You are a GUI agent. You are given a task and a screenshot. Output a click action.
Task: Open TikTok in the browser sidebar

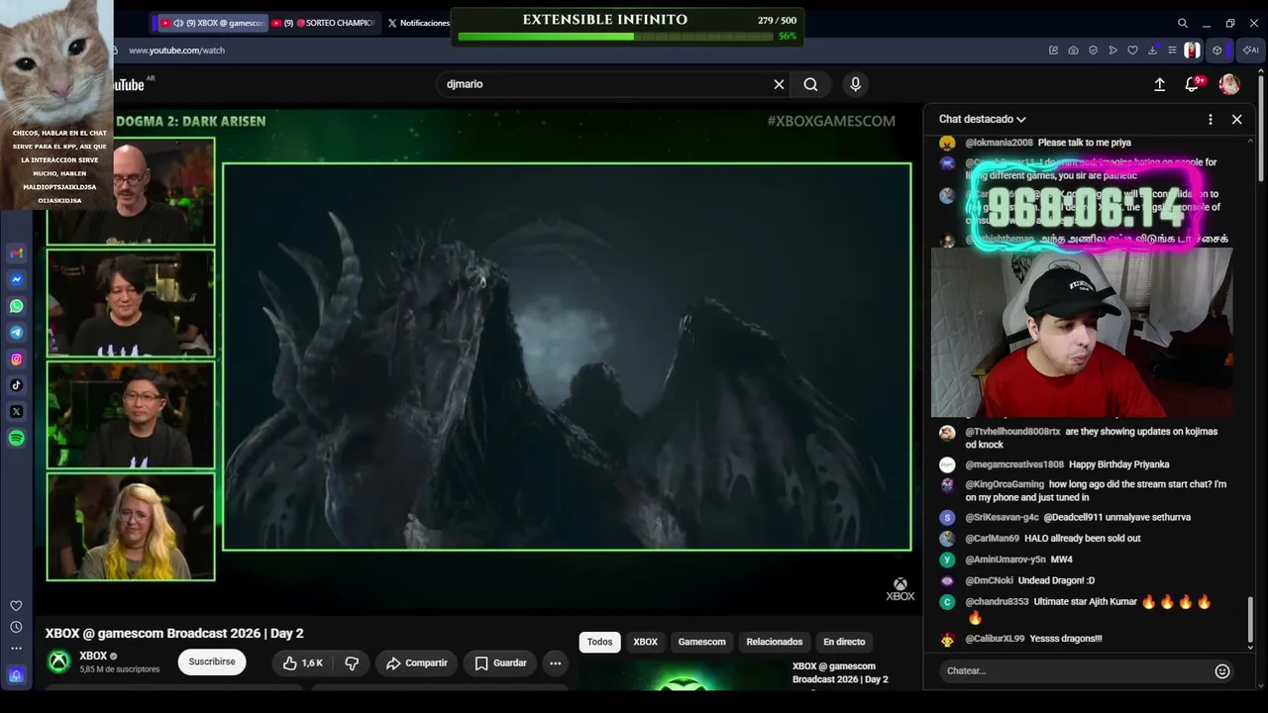[16, 385]
